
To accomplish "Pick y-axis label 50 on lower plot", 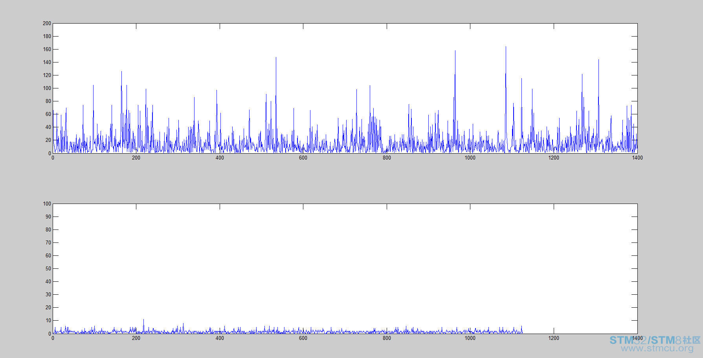I will (x=48, y=268).
